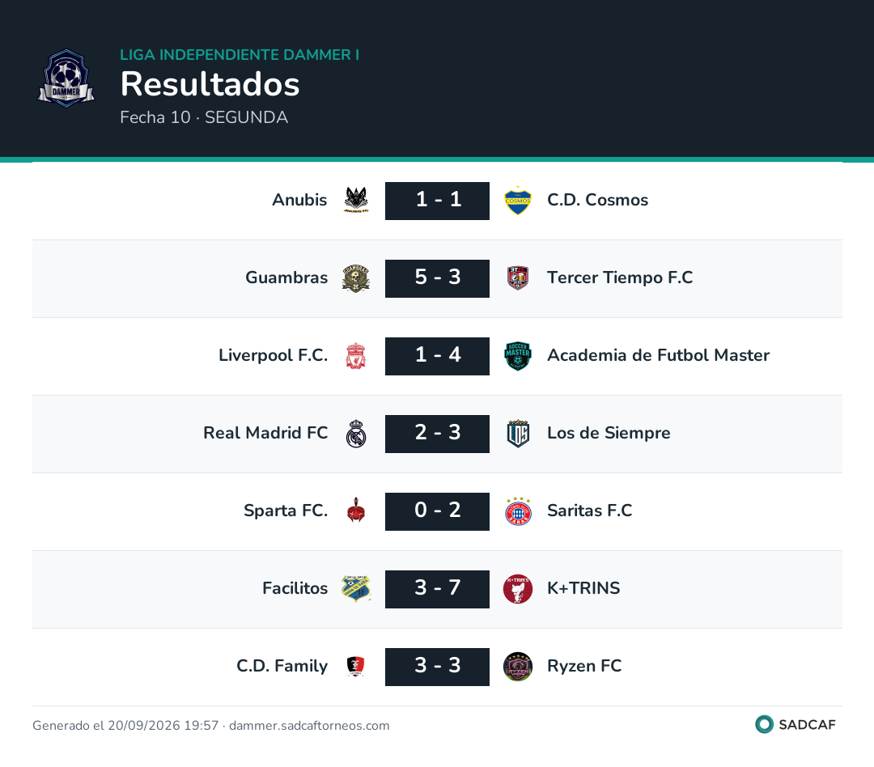Click the SADCAF logo in footer
874x767 pixels.
796,724
